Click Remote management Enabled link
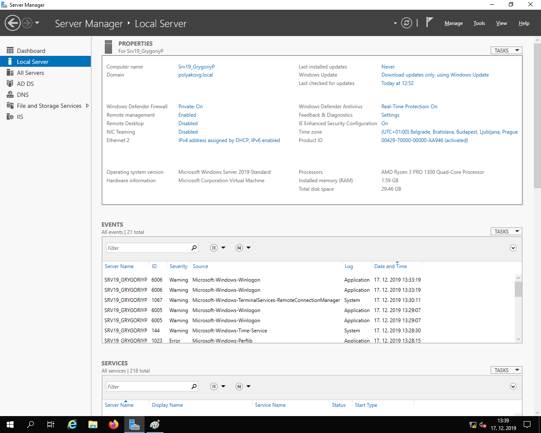The height and width of the screenshot is (433, 541). pyautogui.click(x=187, y=115)
